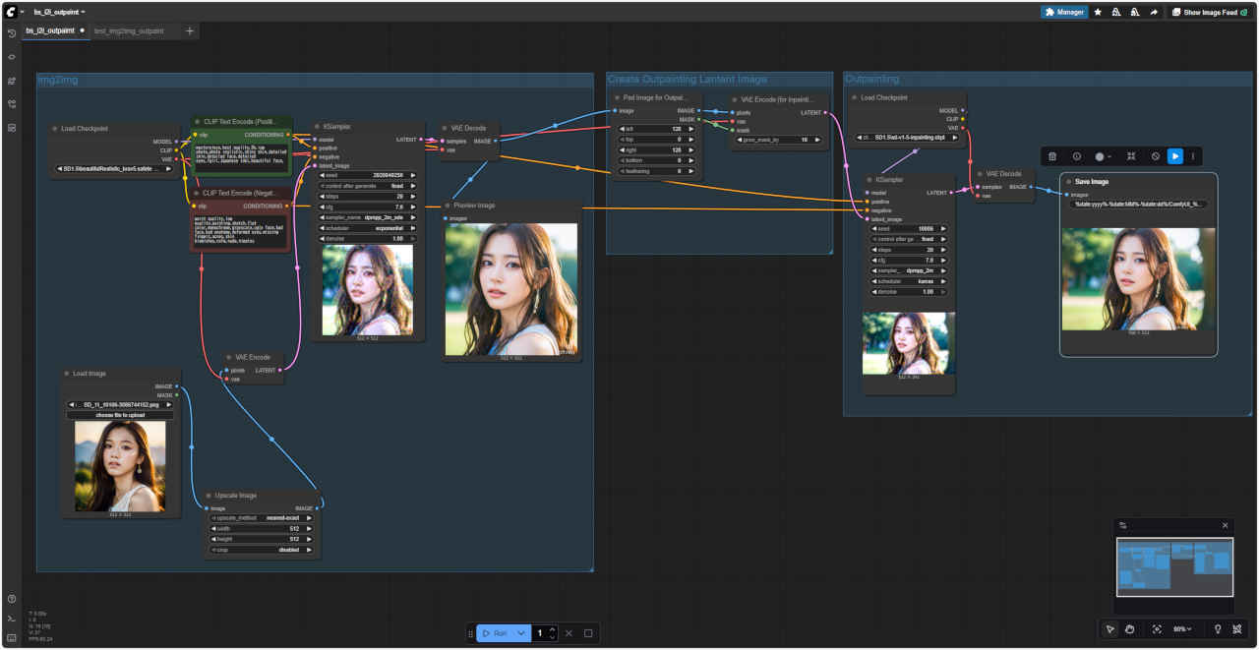The width and height of the screenshot is (1259, 650).
Task: Click choose file to upload button
Action: pos(120,415)
